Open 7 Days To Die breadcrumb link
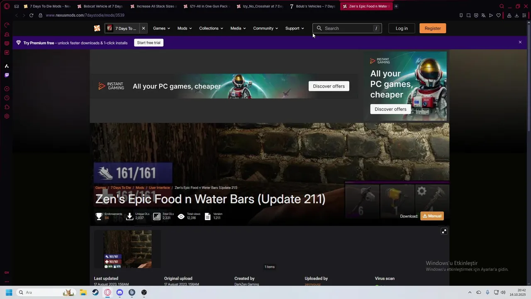Screen dimensions: 531x299 (x=121, y=188)
